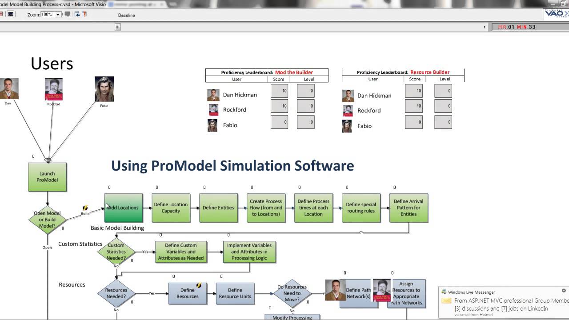The width and height of the screenshot is (569, 320).
Task: Click Define Custom Variables and Attributes box
Action: coord(181,252)
